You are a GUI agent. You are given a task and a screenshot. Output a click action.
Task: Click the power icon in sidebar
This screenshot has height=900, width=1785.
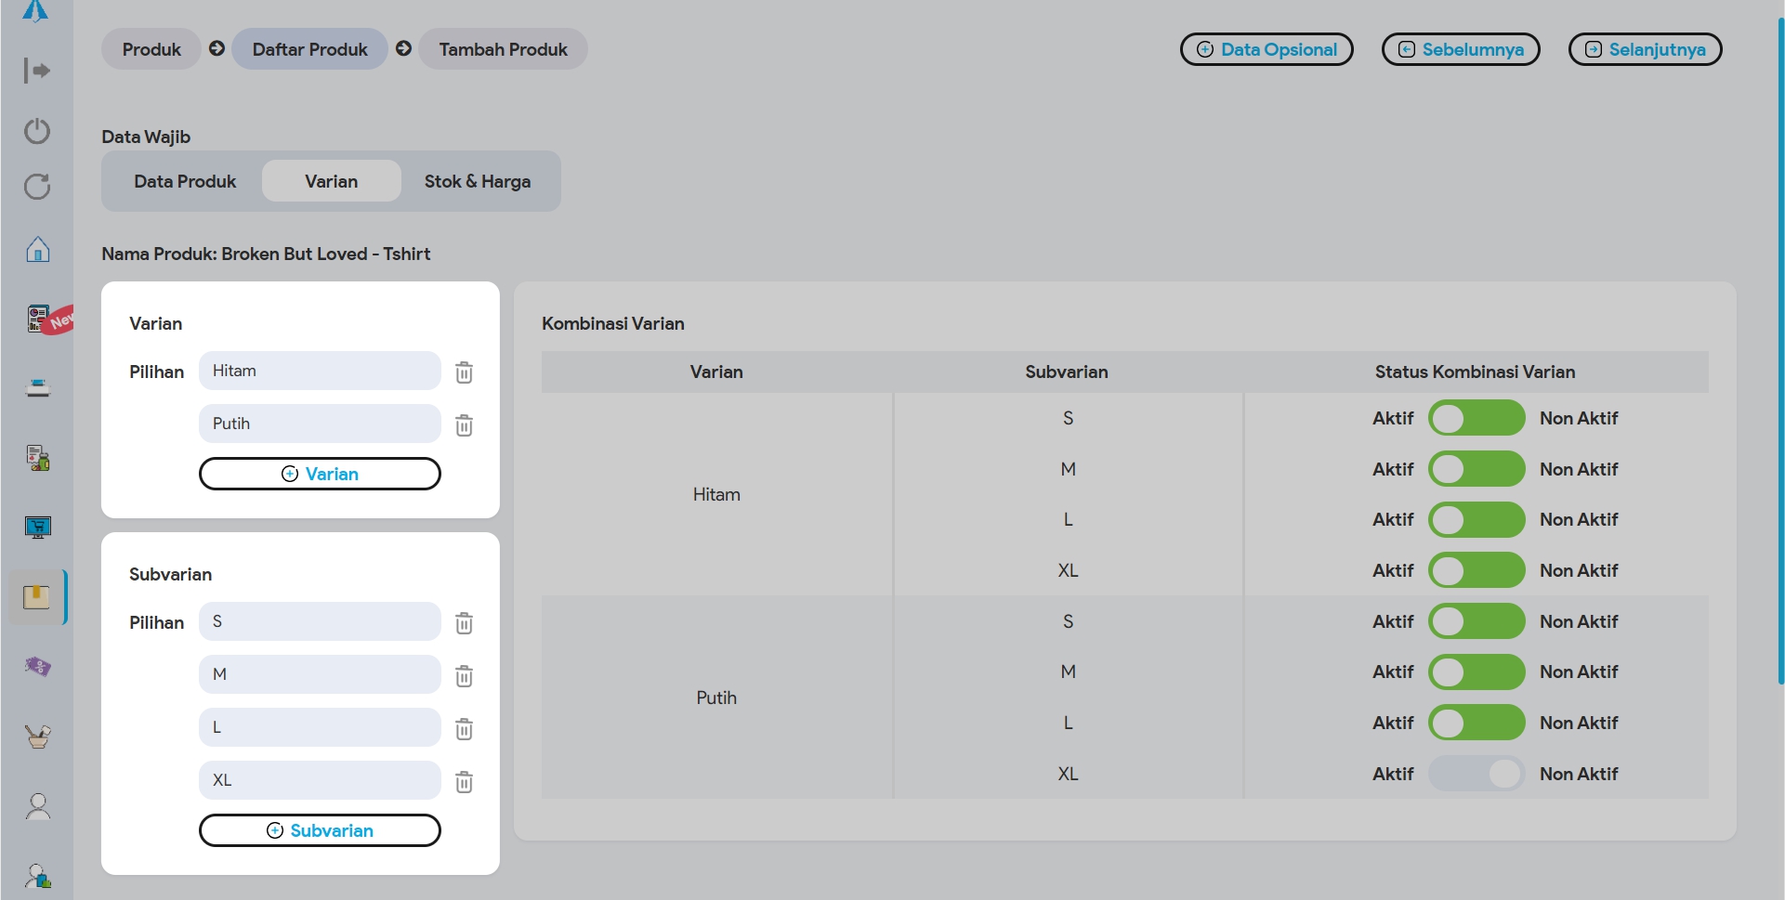37,131
